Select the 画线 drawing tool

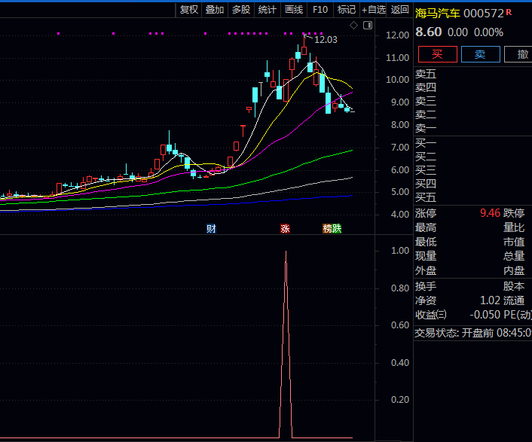[294, 10]
